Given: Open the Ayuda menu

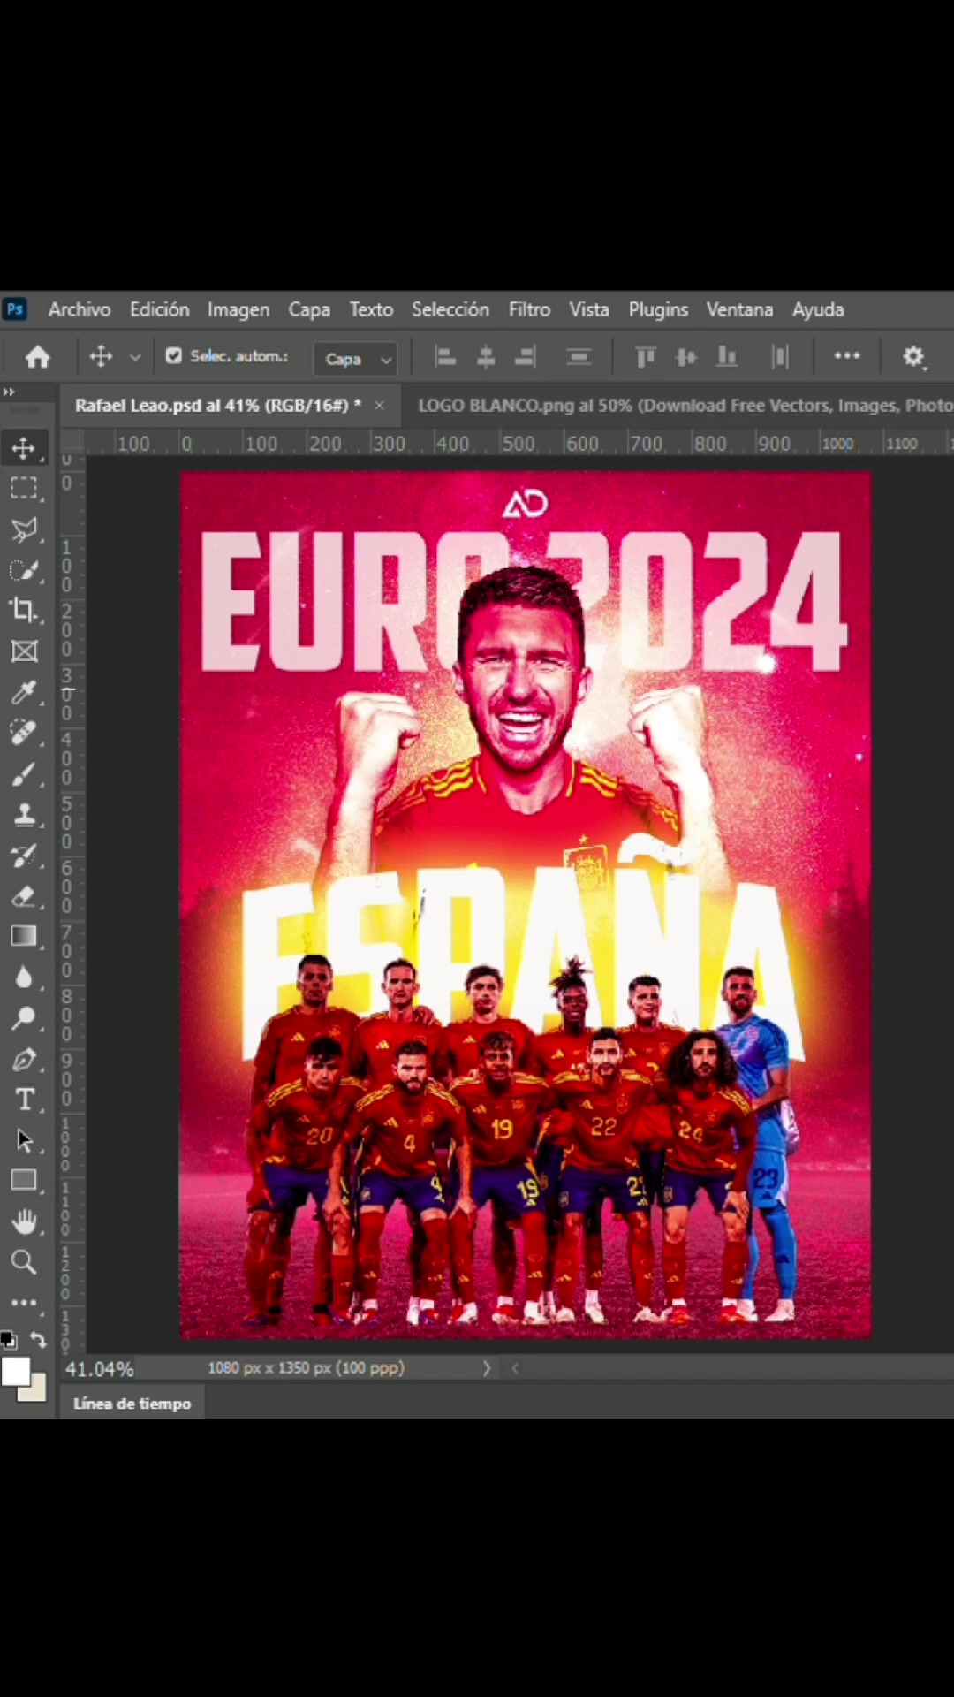Looking at the screenshot, I should tap(818, 309).
